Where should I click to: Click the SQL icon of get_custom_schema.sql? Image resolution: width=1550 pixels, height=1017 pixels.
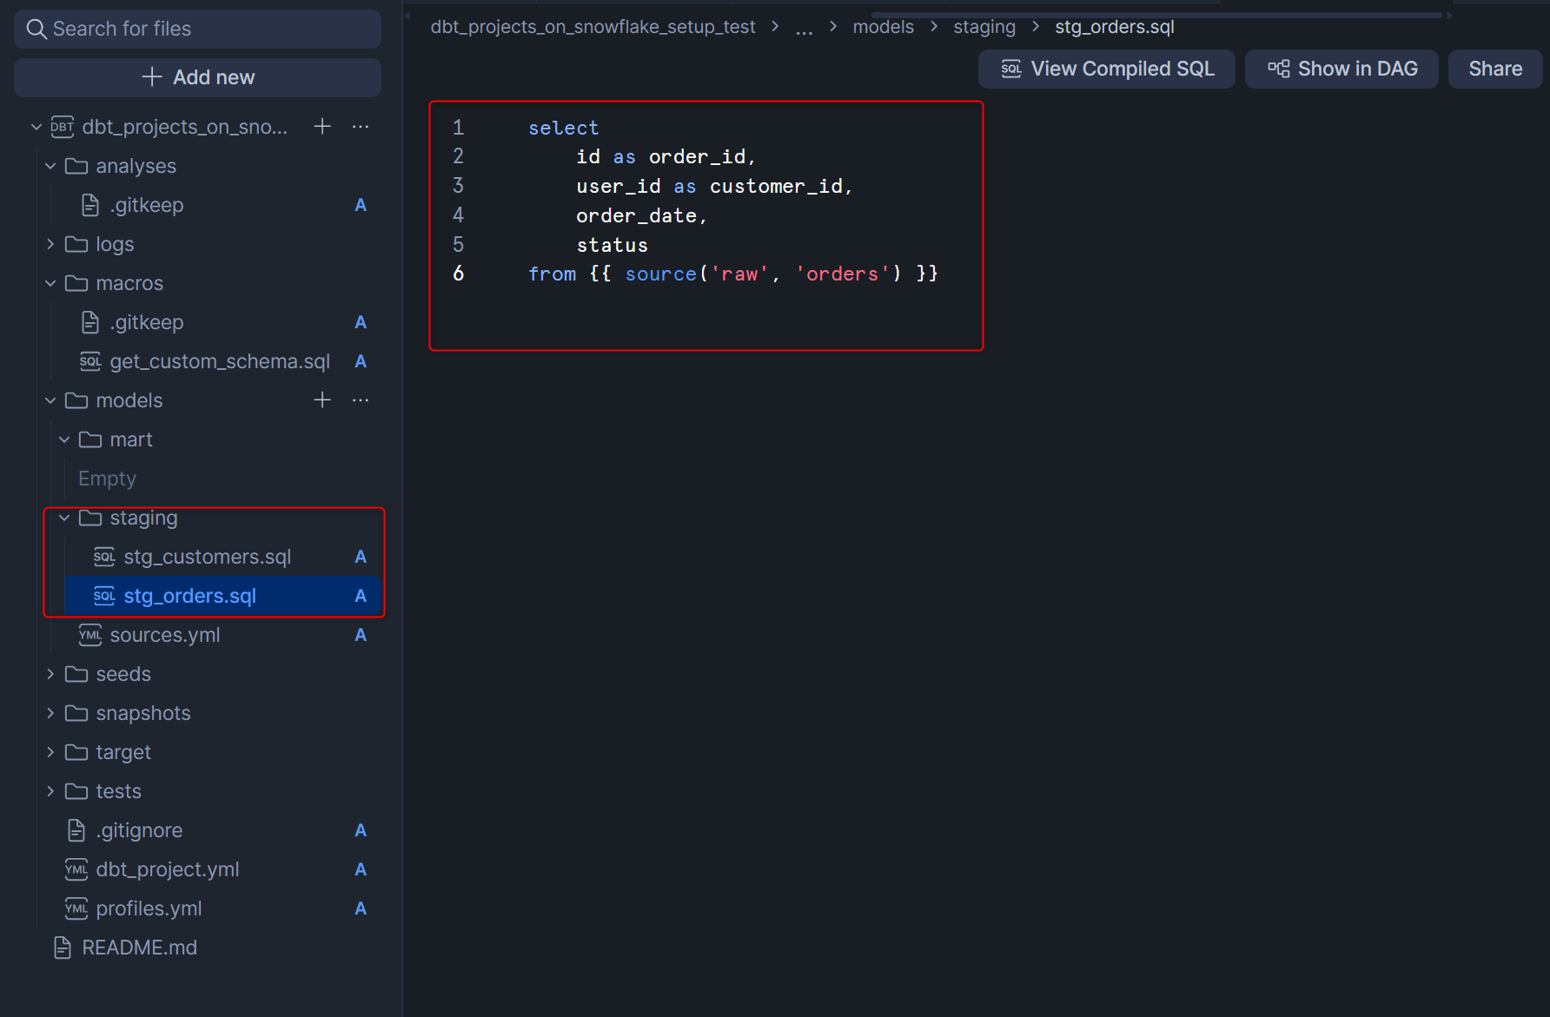[x=90, y=361]
